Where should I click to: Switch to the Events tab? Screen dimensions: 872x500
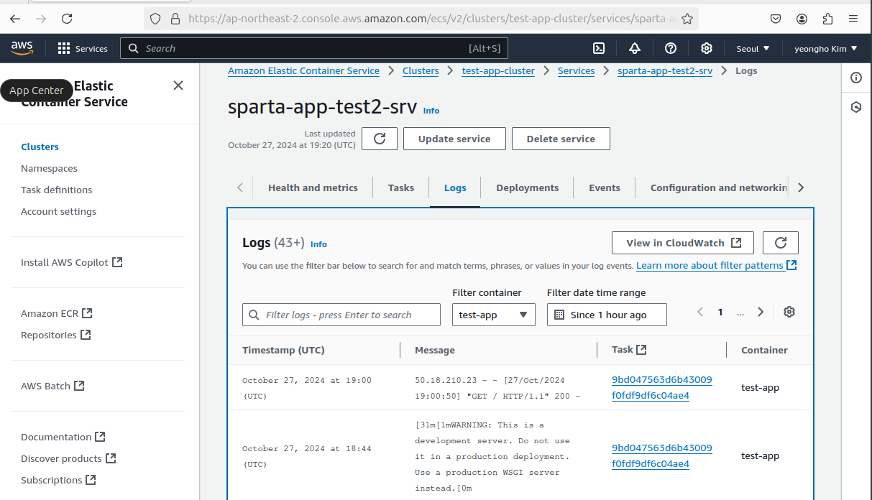(605, 187)
